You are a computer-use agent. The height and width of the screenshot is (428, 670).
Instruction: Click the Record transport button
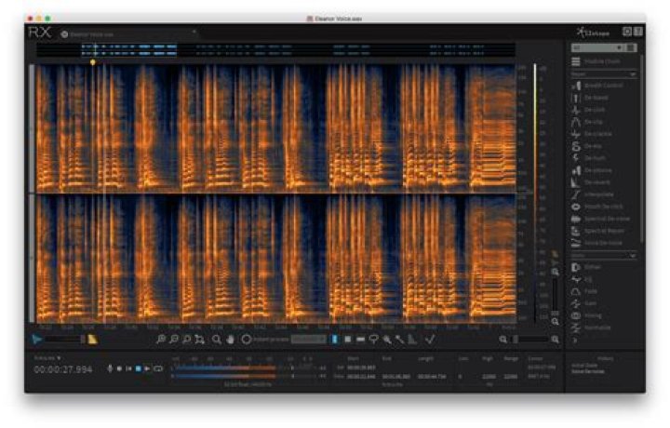119,368
